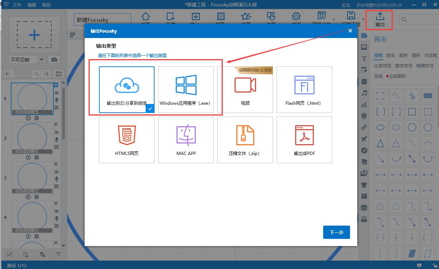This screenshot has height=269, width=439.
Task: Open the T-shirt theme tool in sidebar
Action: tap(364, 185)
